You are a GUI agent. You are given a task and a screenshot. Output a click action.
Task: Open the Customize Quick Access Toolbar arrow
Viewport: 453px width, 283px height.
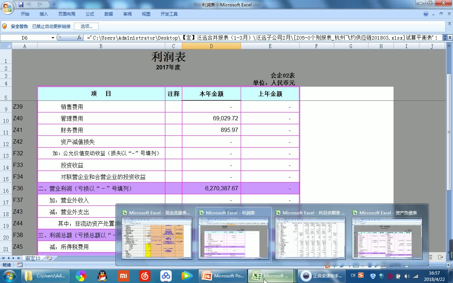point(53,4)
